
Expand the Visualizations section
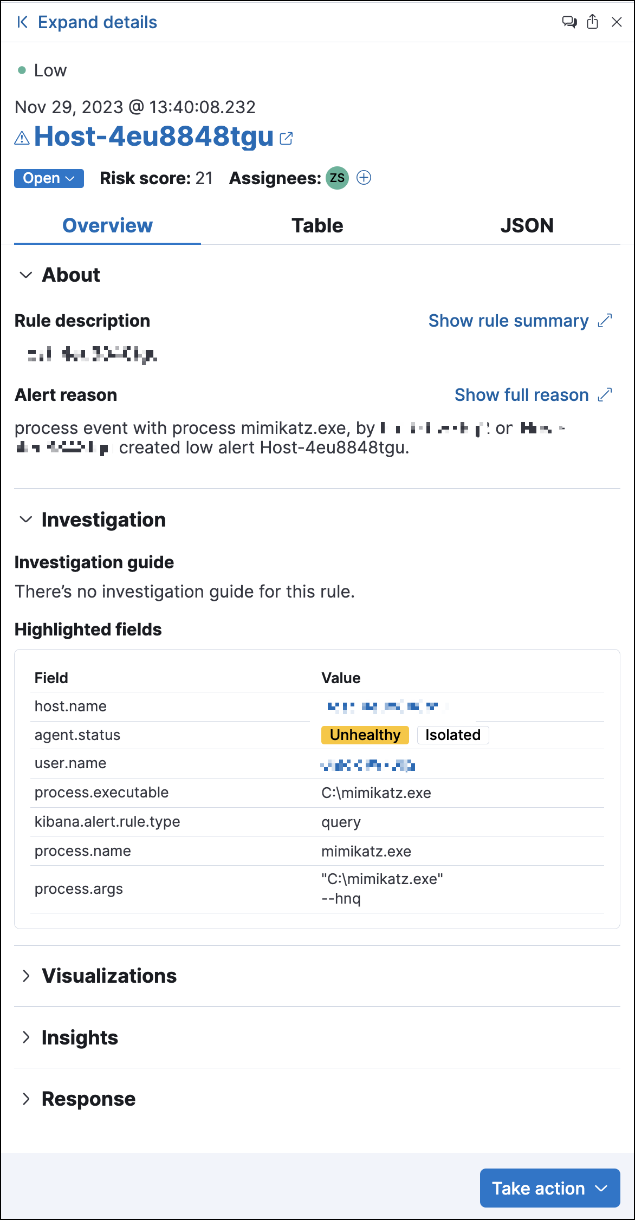click(x=25, y=976)
